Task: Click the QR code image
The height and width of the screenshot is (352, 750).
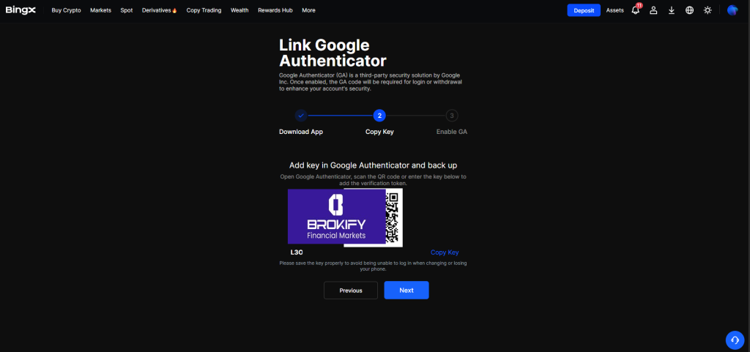Action: tap(394, 217)
